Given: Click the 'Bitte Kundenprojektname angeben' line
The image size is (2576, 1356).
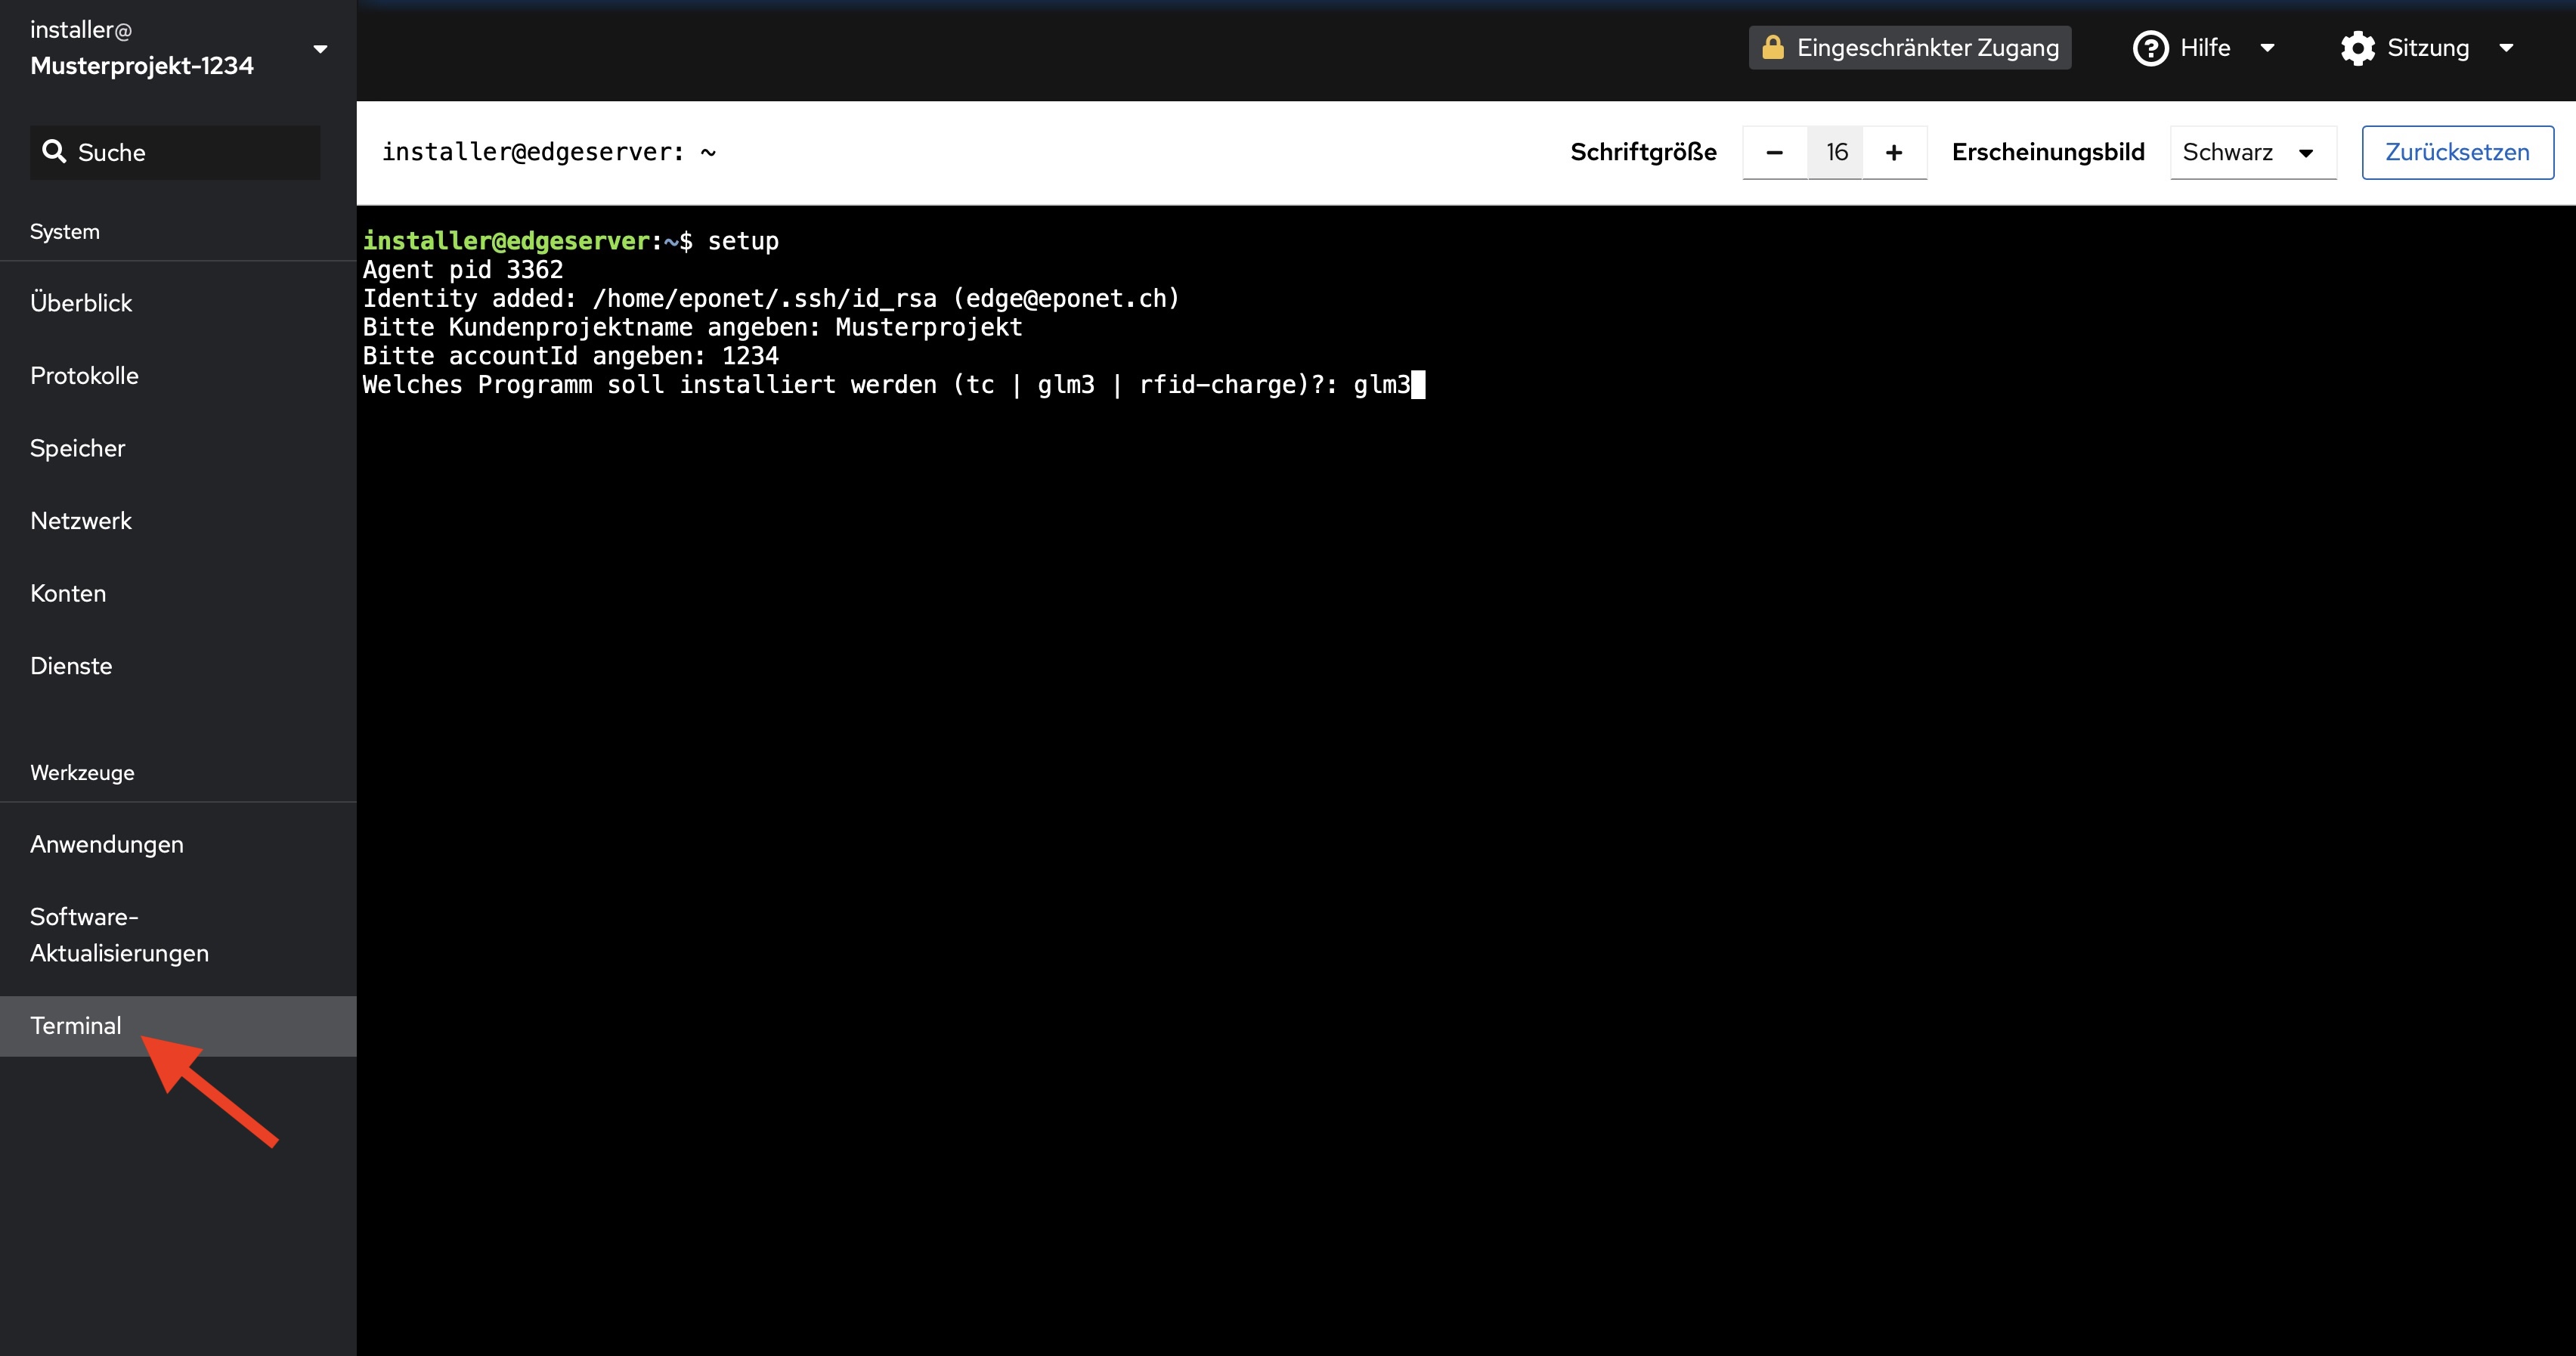Looking at the screenshot, I should pos(692,327).
